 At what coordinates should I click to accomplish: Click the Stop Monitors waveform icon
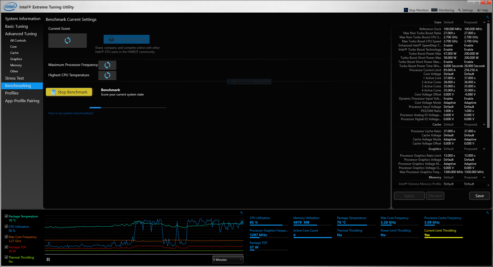pos(406,10)
